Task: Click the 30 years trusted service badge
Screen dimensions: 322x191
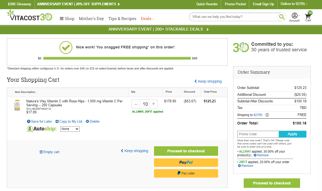Action: pyautogui.click(x=270, y=47)
